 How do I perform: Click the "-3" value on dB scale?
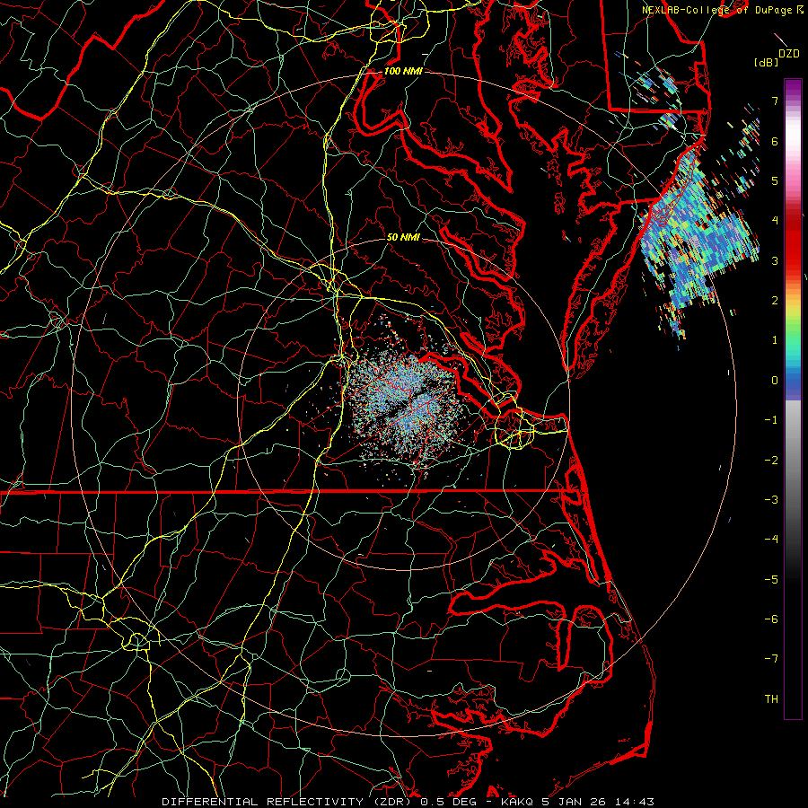click(771, 500)
